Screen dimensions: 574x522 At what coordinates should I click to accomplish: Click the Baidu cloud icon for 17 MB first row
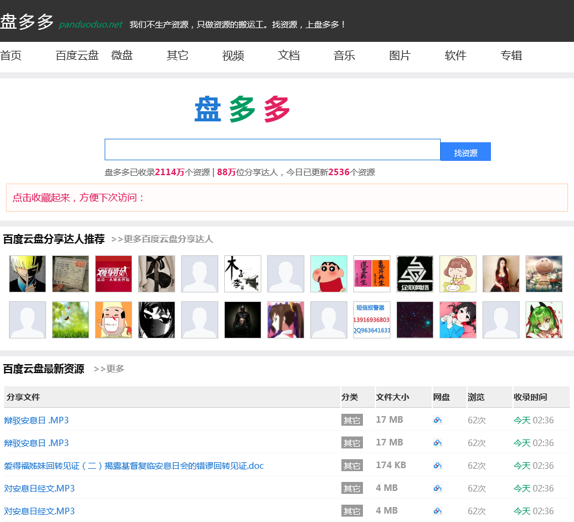click(438, 420)
